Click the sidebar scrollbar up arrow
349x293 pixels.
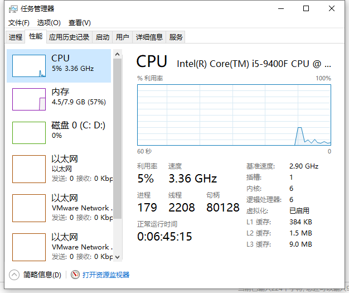[x=117, y=54]
